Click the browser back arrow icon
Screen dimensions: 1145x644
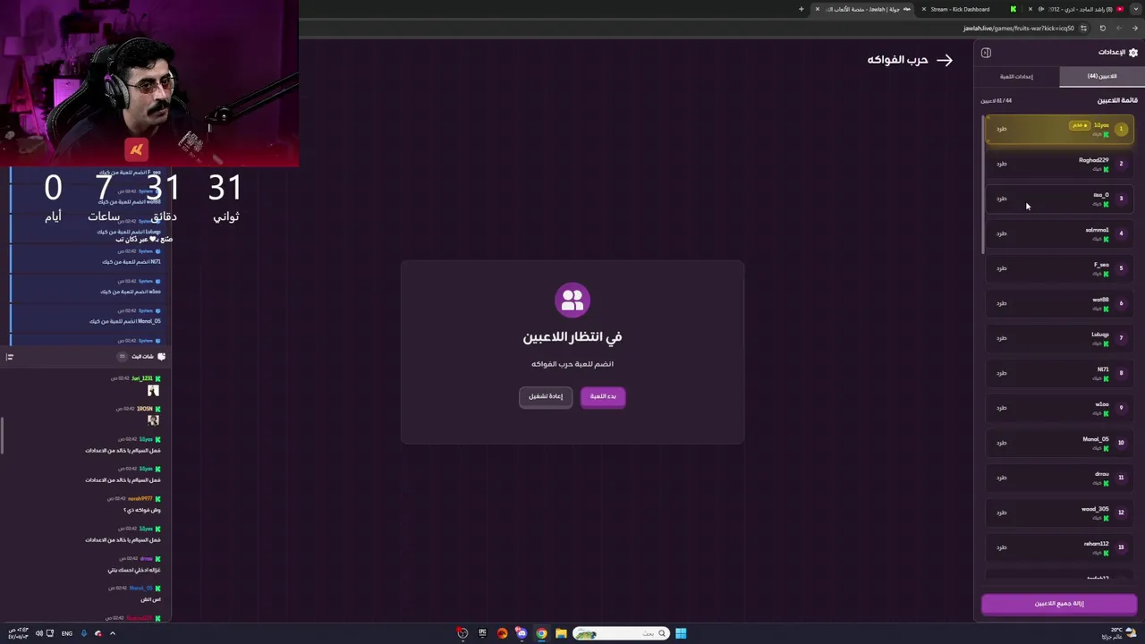click(x=1134, y=28)
